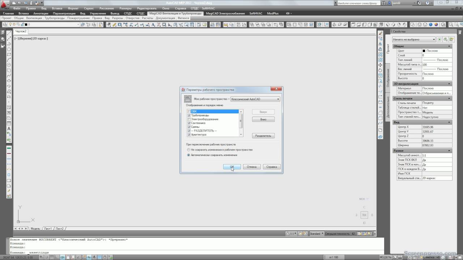The image size is (463, 260).
Task: Click the Справка button in dialog
Action: 271,167
